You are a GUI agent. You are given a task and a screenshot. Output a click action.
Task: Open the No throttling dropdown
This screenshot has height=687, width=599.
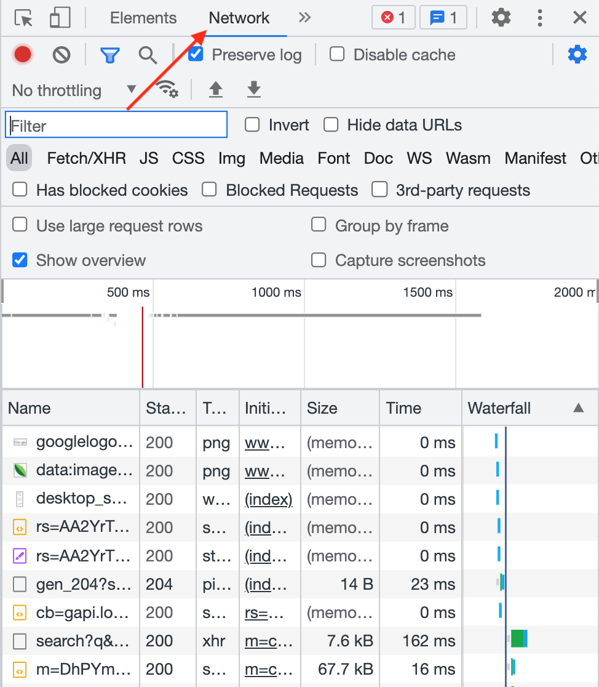click(74, 90)
